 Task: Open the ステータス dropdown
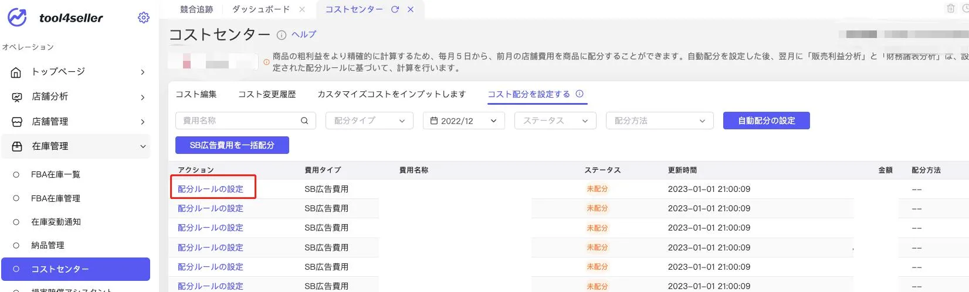[x=555, y=121]
